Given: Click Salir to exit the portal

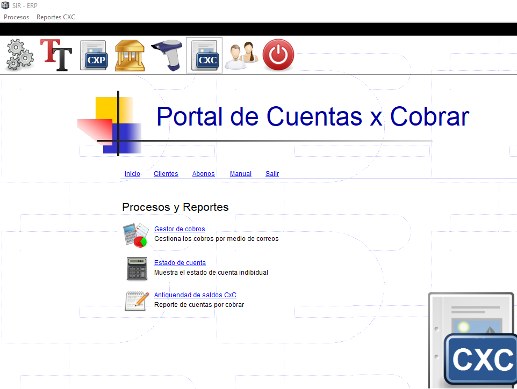Looking at the screenshot, I should pos(272,173).
